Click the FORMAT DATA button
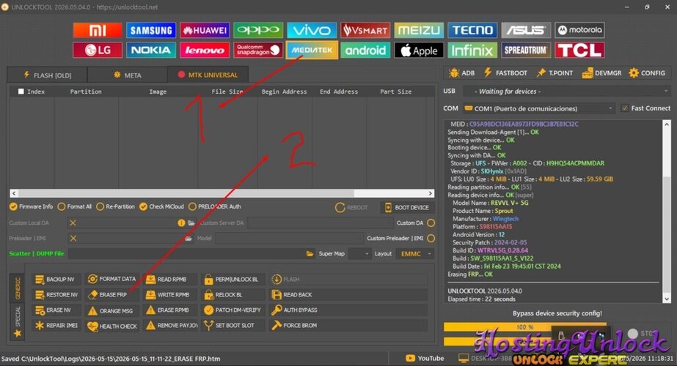 pyautogui.click(x=111, y=280)
